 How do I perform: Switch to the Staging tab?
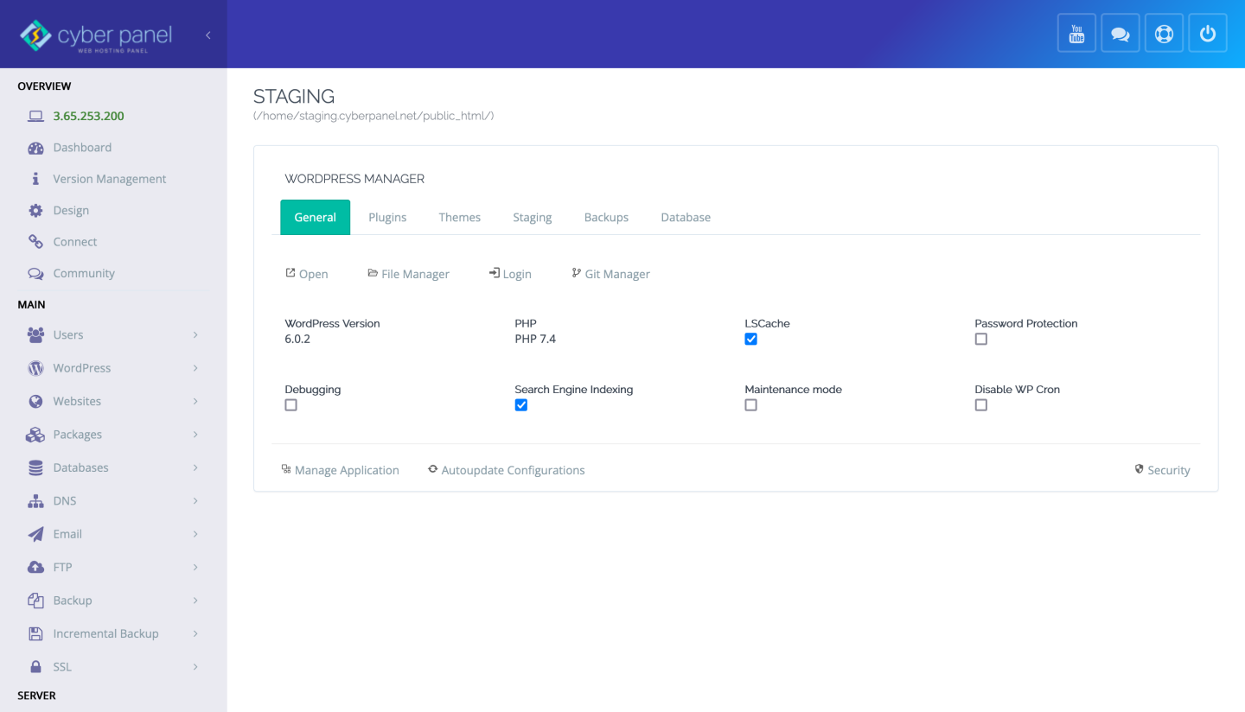click(532, 217)
